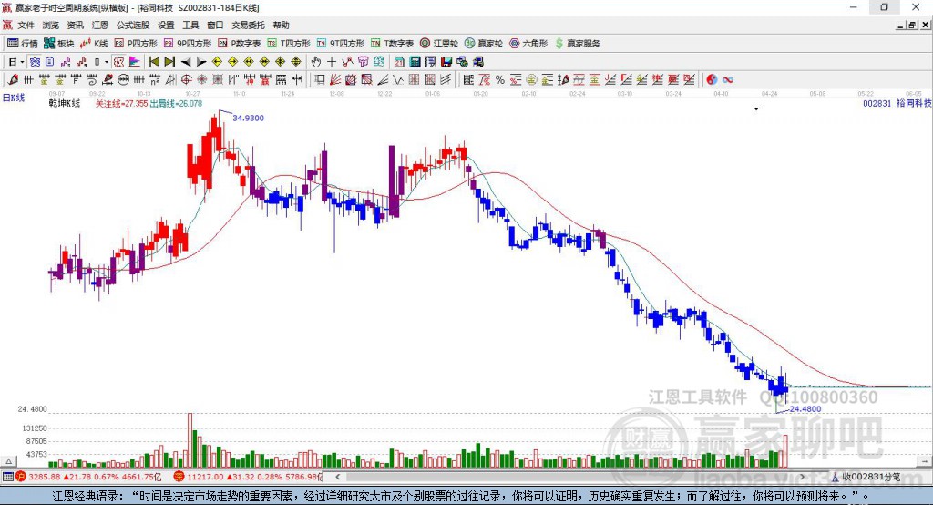Open T四方形 tool
Screen dimensions: 933x505
click(x=289, y=44)
